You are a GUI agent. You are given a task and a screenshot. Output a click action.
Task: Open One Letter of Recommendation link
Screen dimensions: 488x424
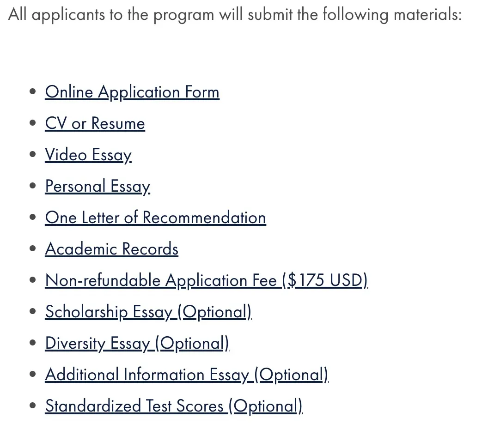pyautogui.click(x=155, y=218)
